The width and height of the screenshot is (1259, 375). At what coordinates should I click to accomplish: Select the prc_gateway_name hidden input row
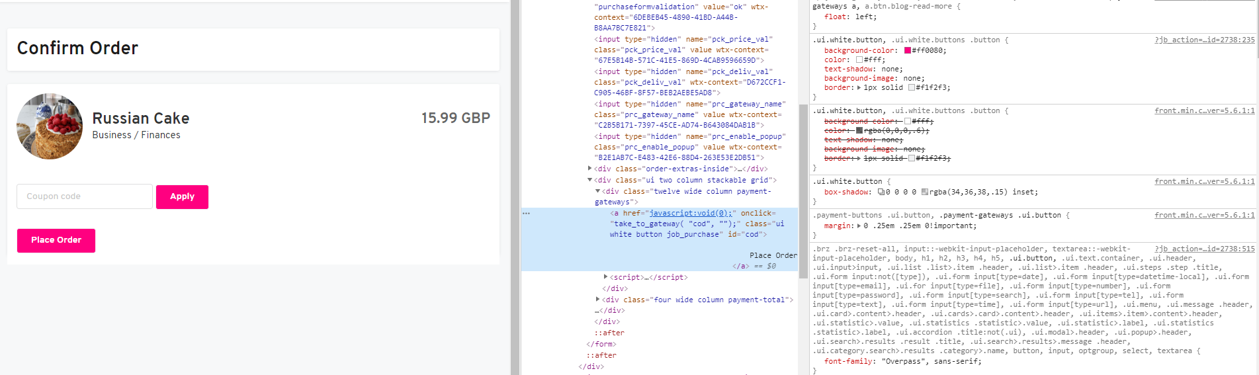[689, 114]
